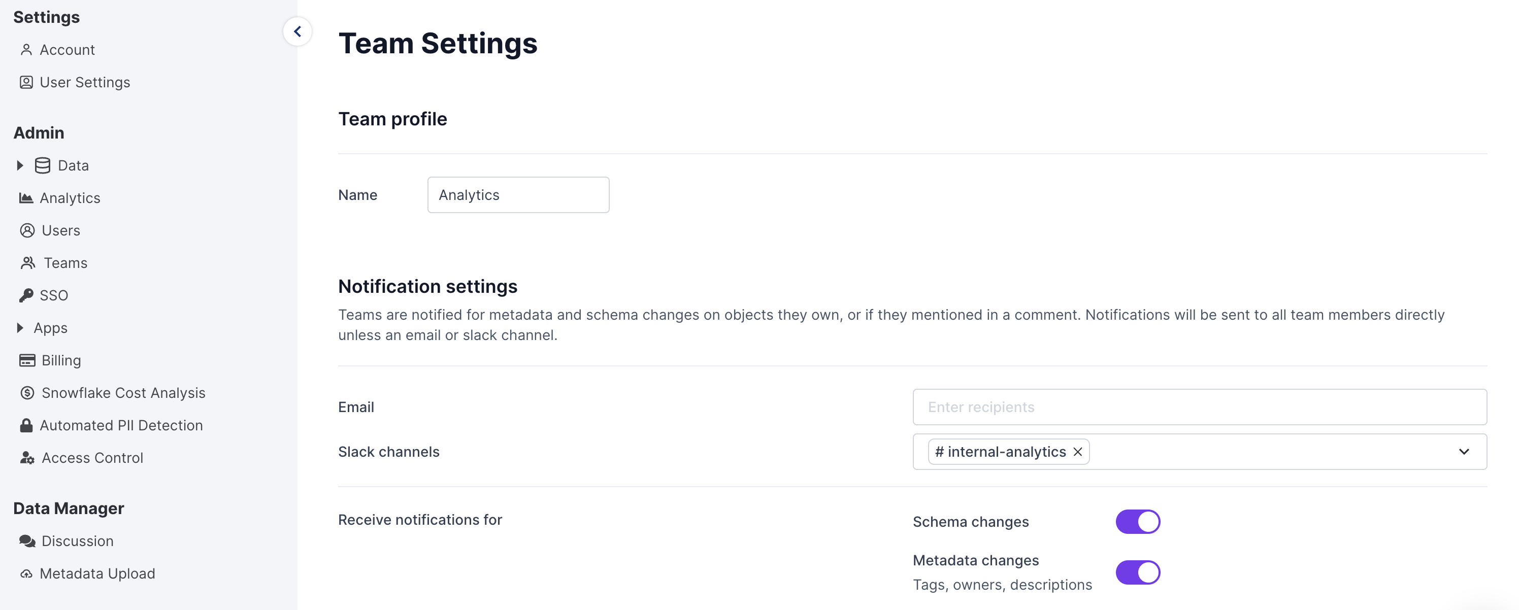Open the Slack channels dropdown arrow

1464,452
